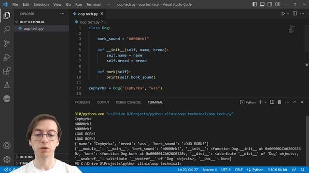The image size is (309, 173).
Task: Open the File menu
Action: (x=15, y=4)
